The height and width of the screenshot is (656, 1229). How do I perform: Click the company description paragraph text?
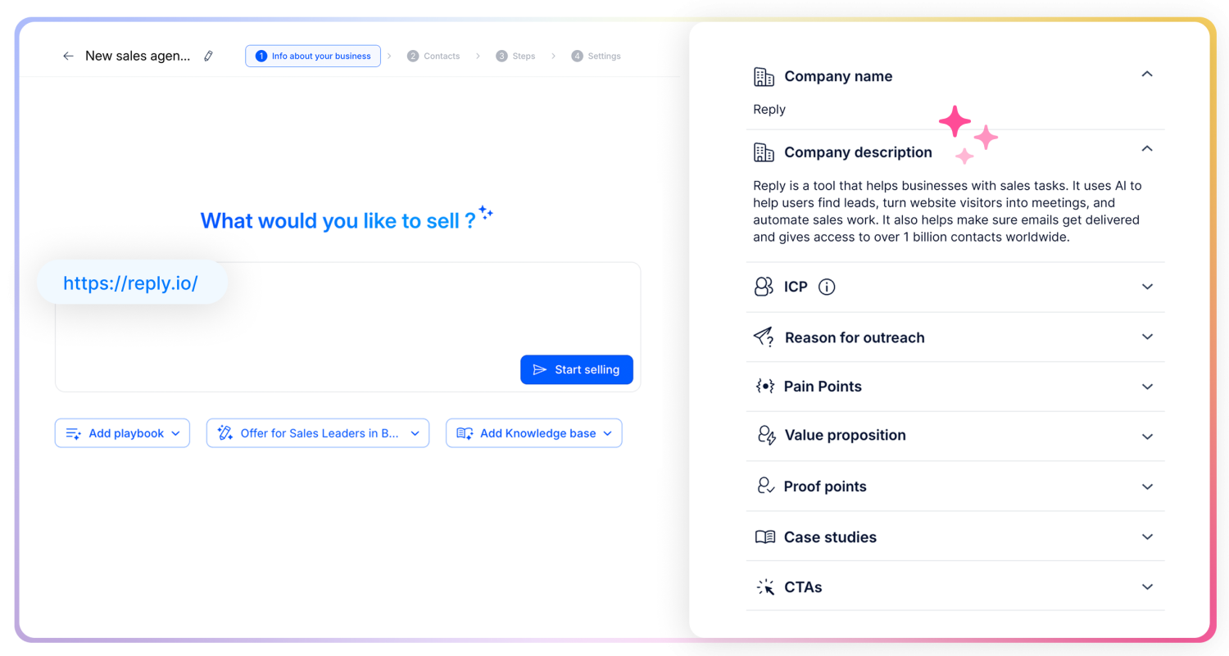948,211
